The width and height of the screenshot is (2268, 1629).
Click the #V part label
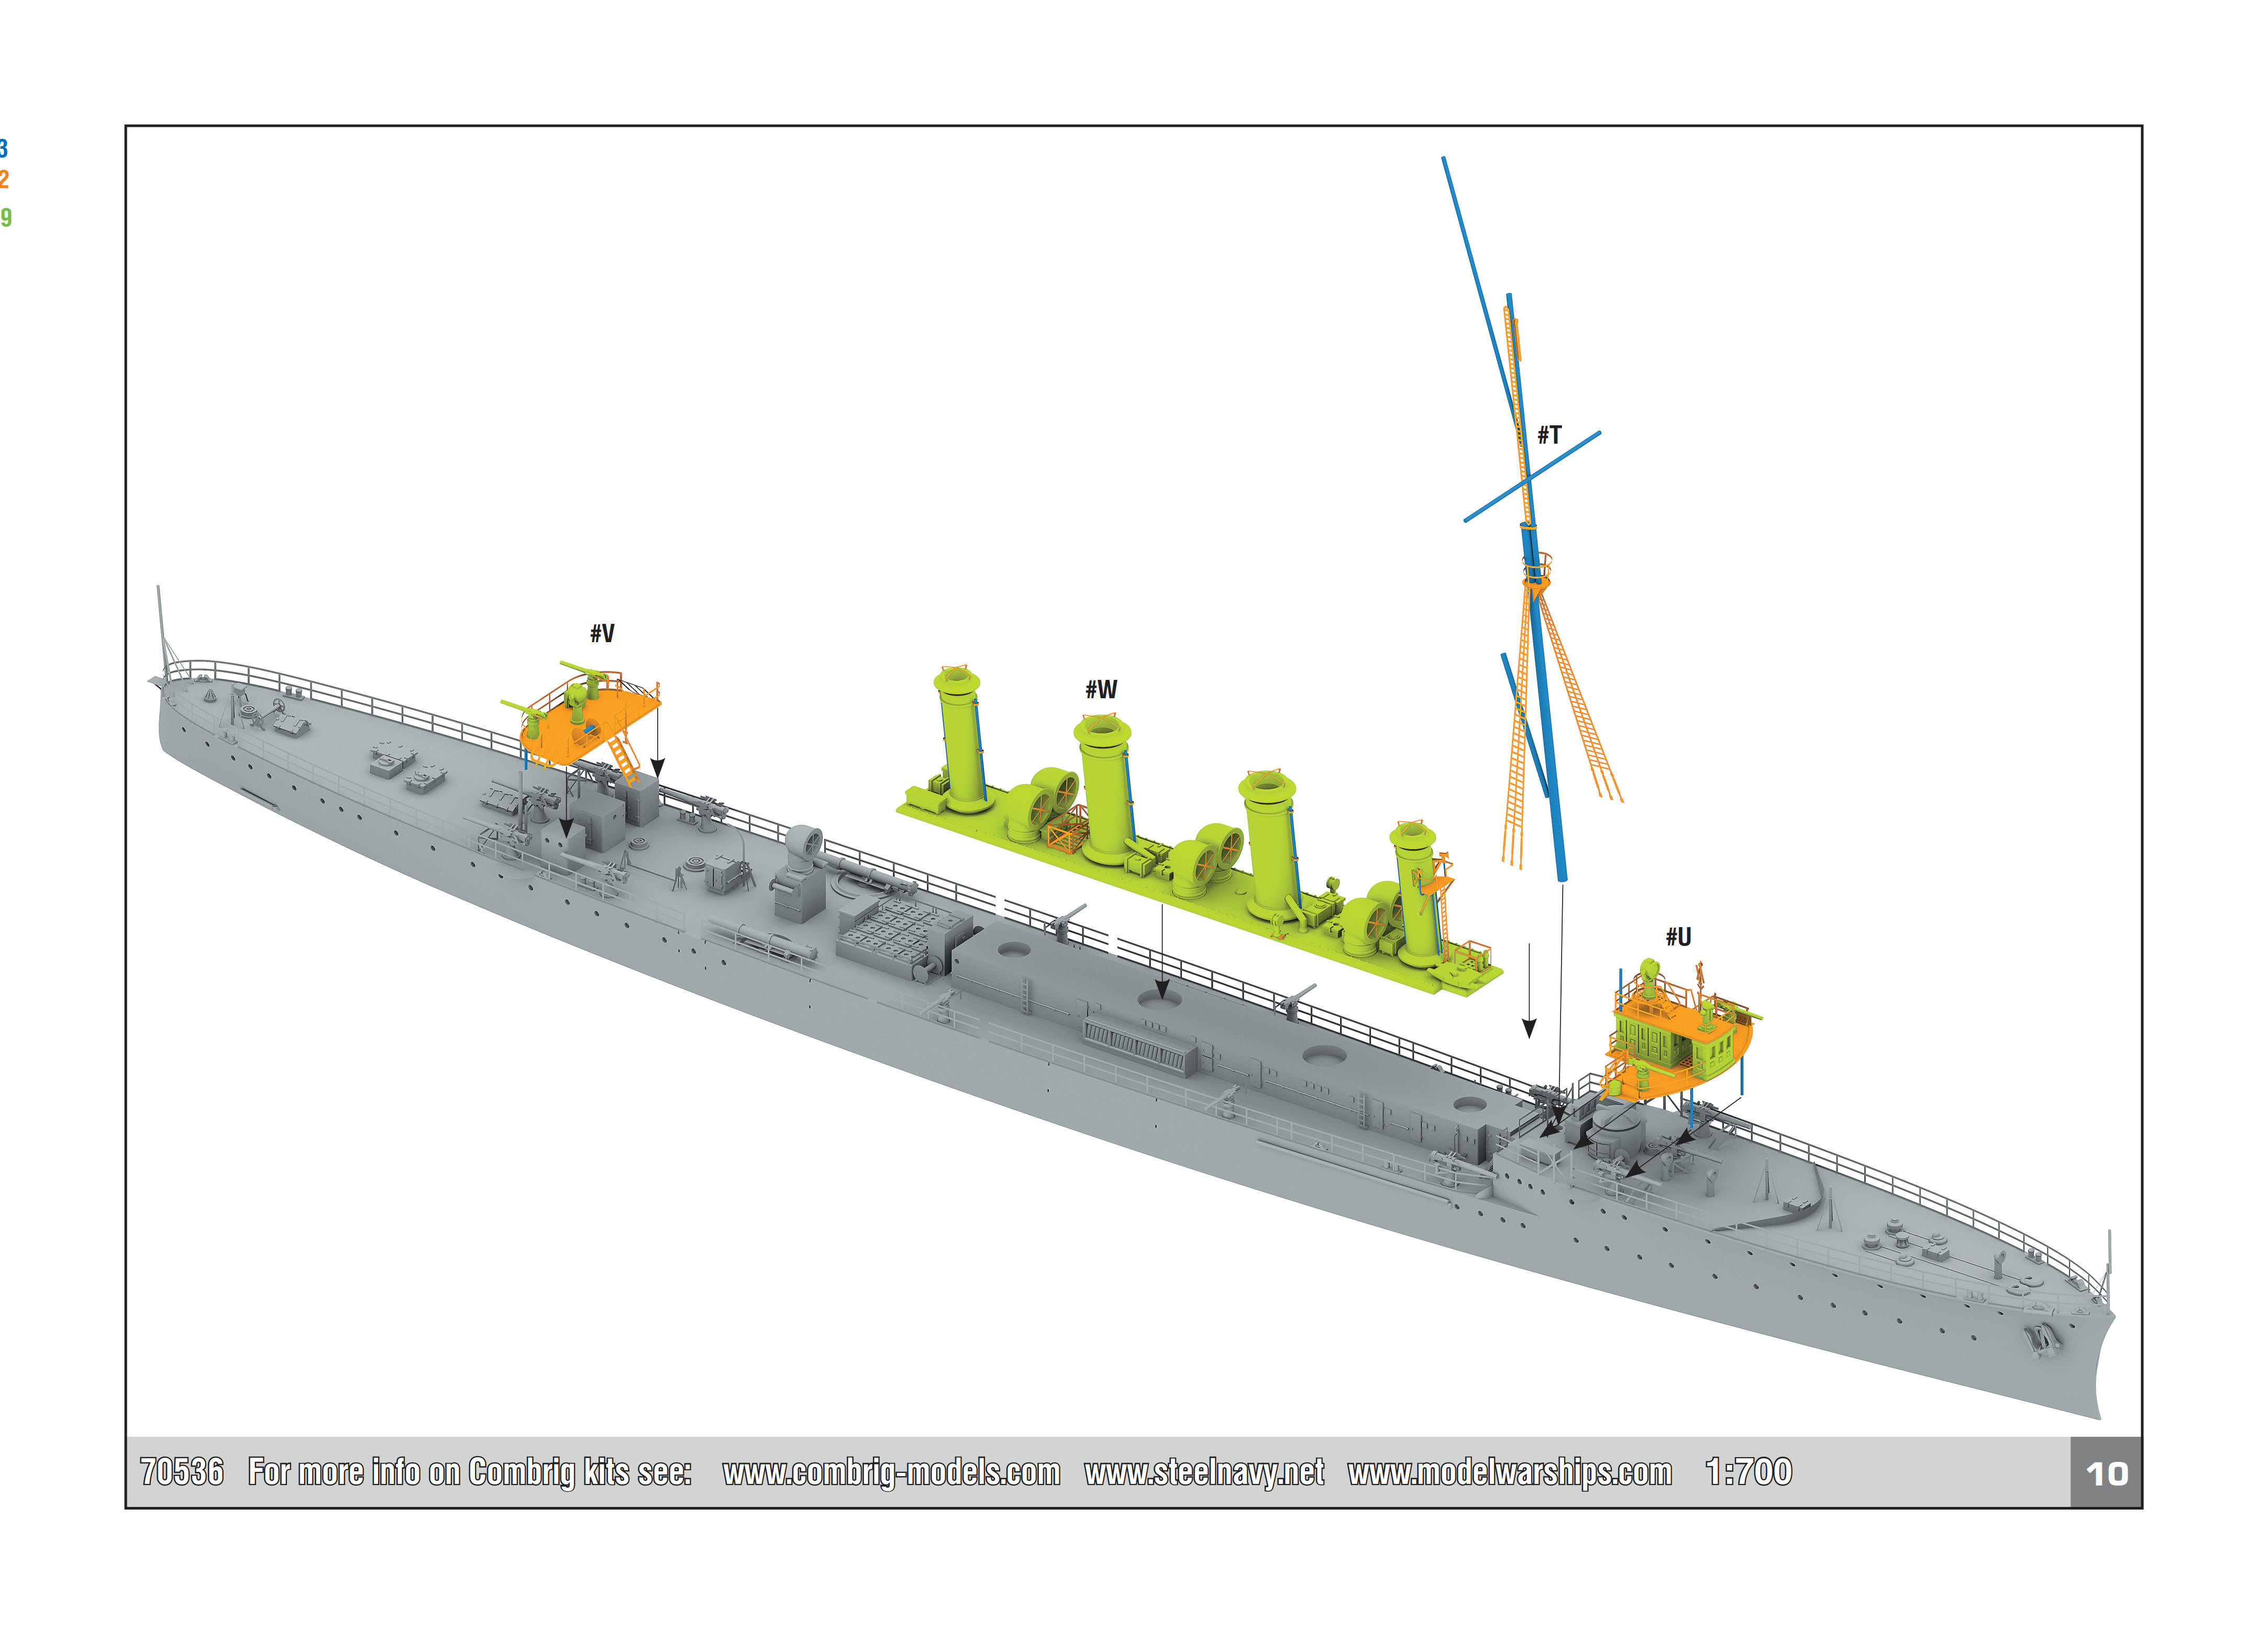[x=602, y=634]
